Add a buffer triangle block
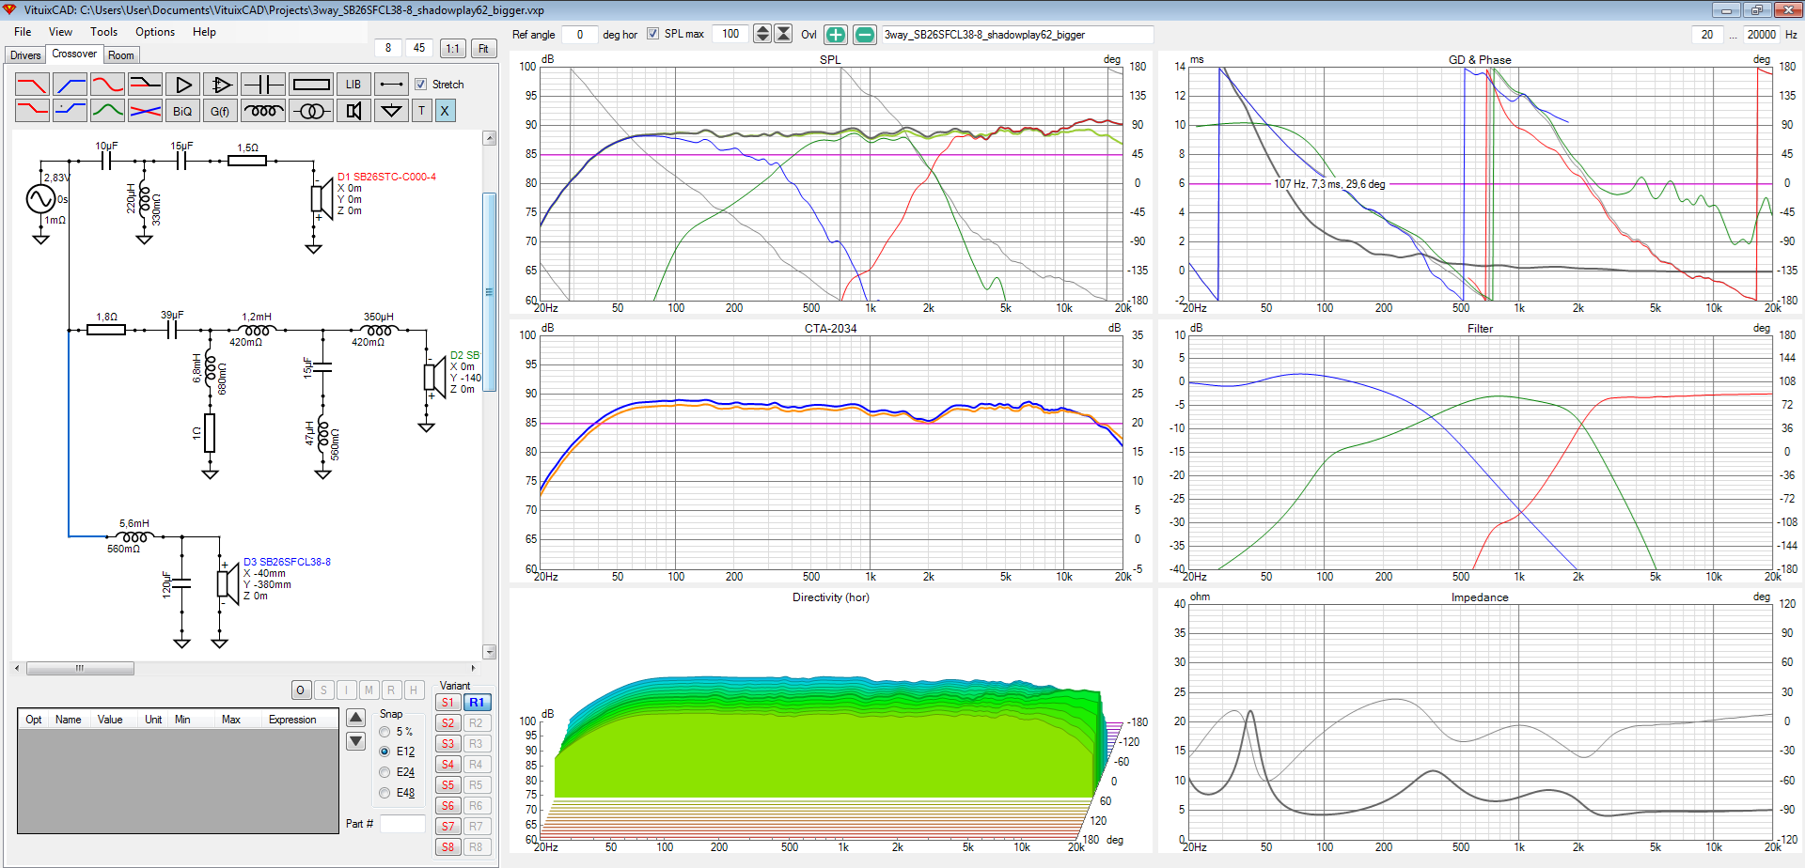The image size is (1805, 868). click(182, 85)
